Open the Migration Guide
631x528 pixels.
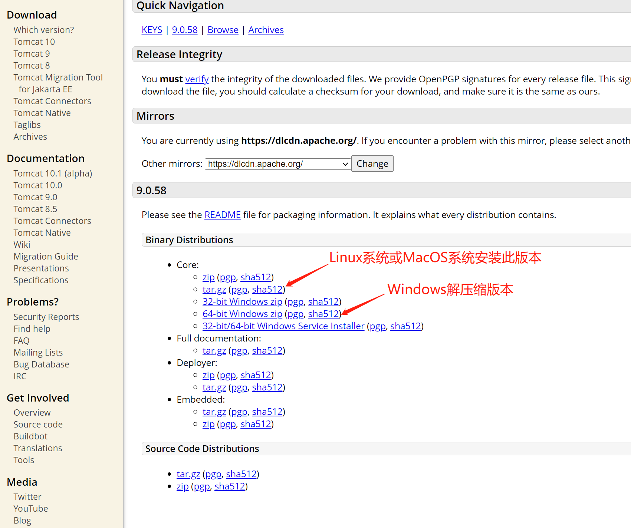[x=46, y=257]
